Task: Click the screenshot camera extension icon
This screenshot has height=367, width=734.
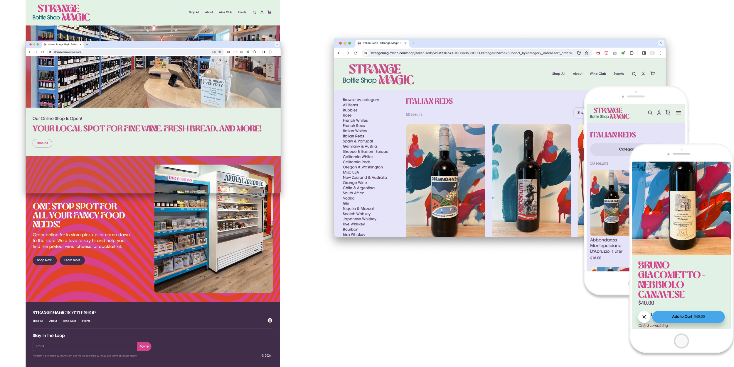Action: click(x=615, y=53)
